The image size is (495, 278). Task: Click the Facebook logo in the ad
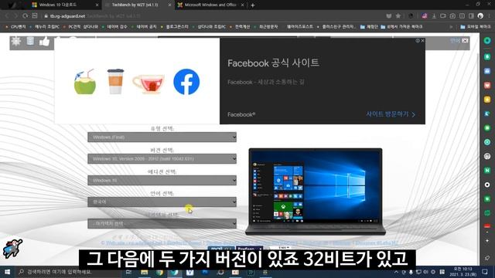(186, 82)
